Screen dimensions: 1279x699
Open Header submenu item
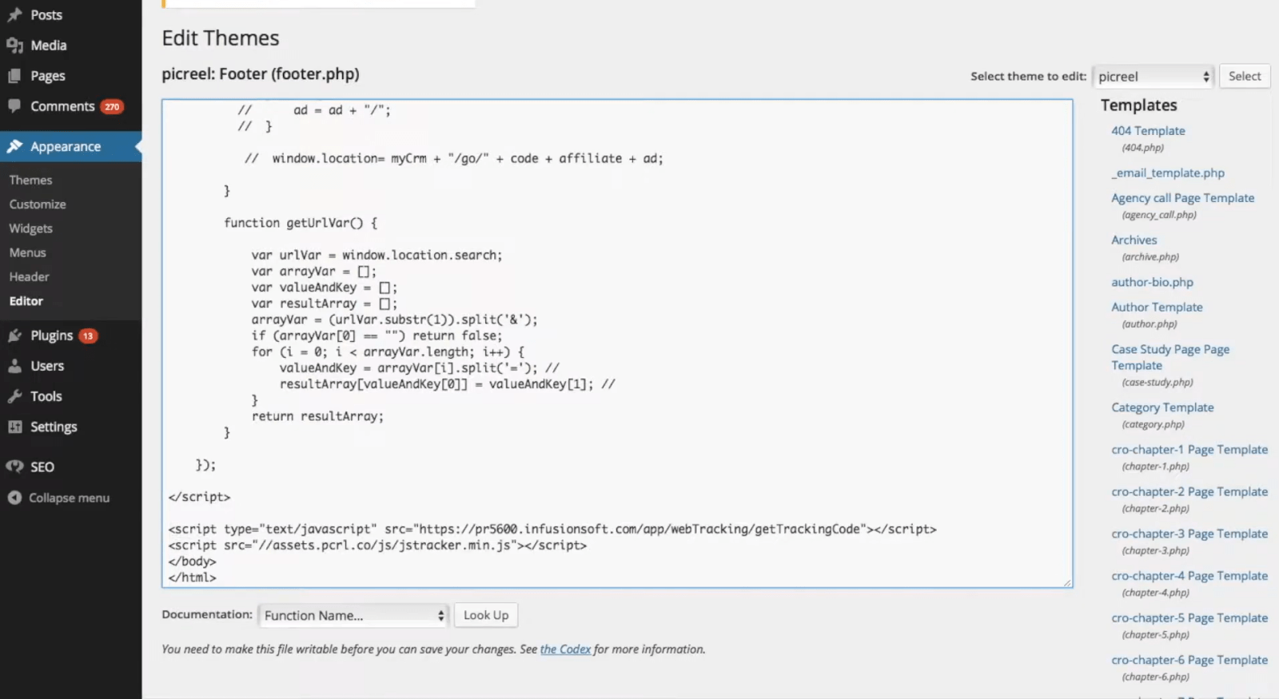point(29,276)
